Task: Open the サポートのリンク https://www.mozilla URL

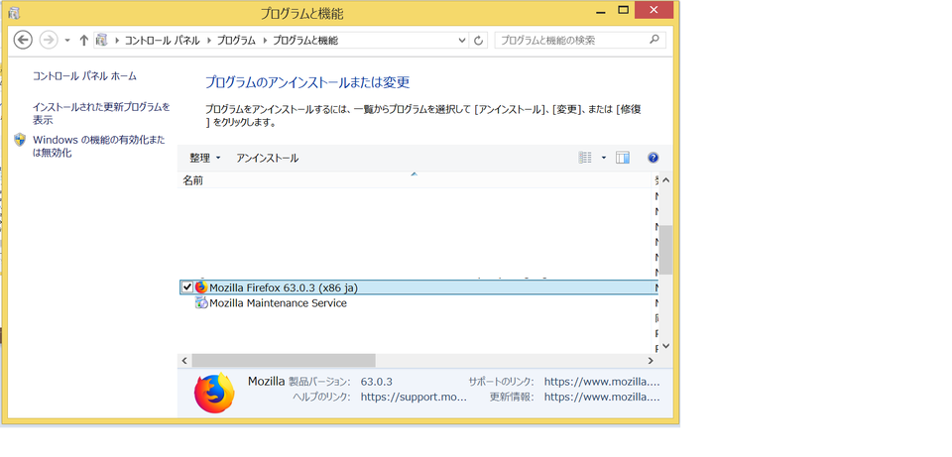Action: [602, 382]
